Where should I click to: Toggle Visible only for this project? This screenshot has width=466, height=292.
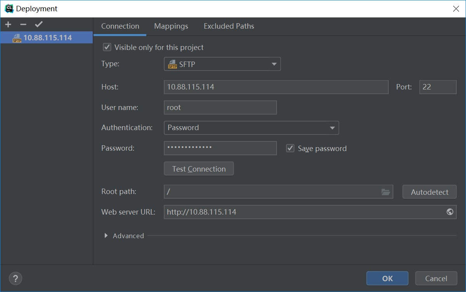[107, 47]
